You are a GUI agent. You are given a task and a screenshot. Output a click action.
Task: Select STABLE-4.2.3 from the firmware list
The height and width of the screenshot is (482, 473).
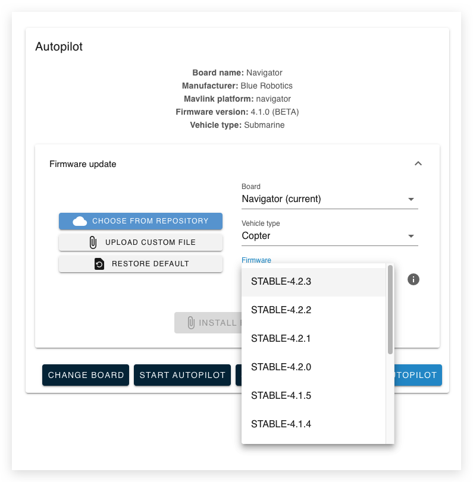pyautogui.click(x=280, y=281)
